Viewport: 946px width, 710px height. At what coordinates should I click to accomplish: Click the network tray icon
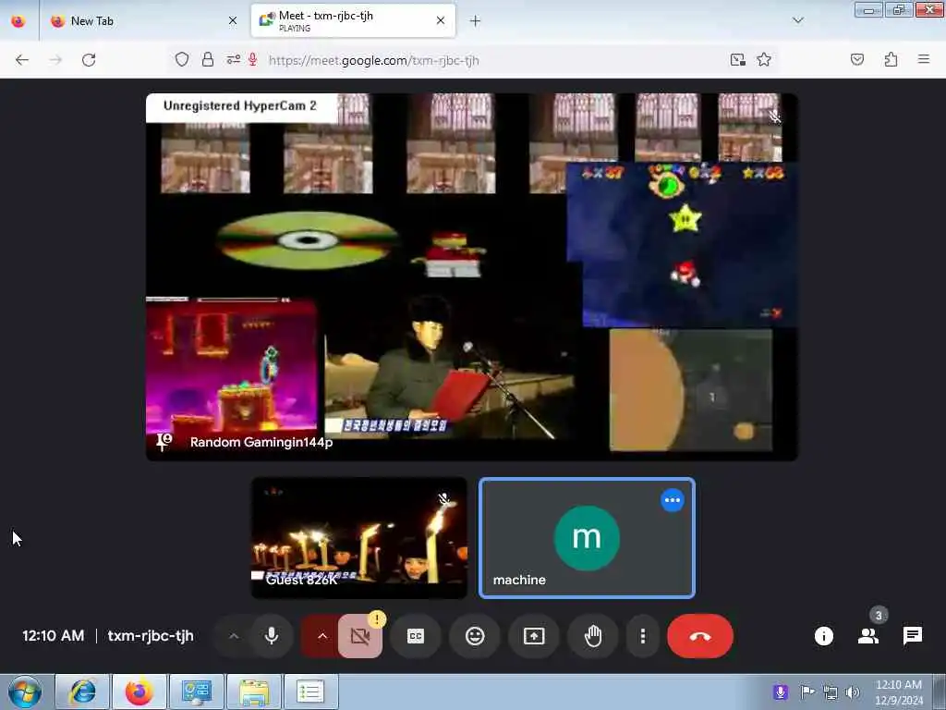tap(831, 692)
